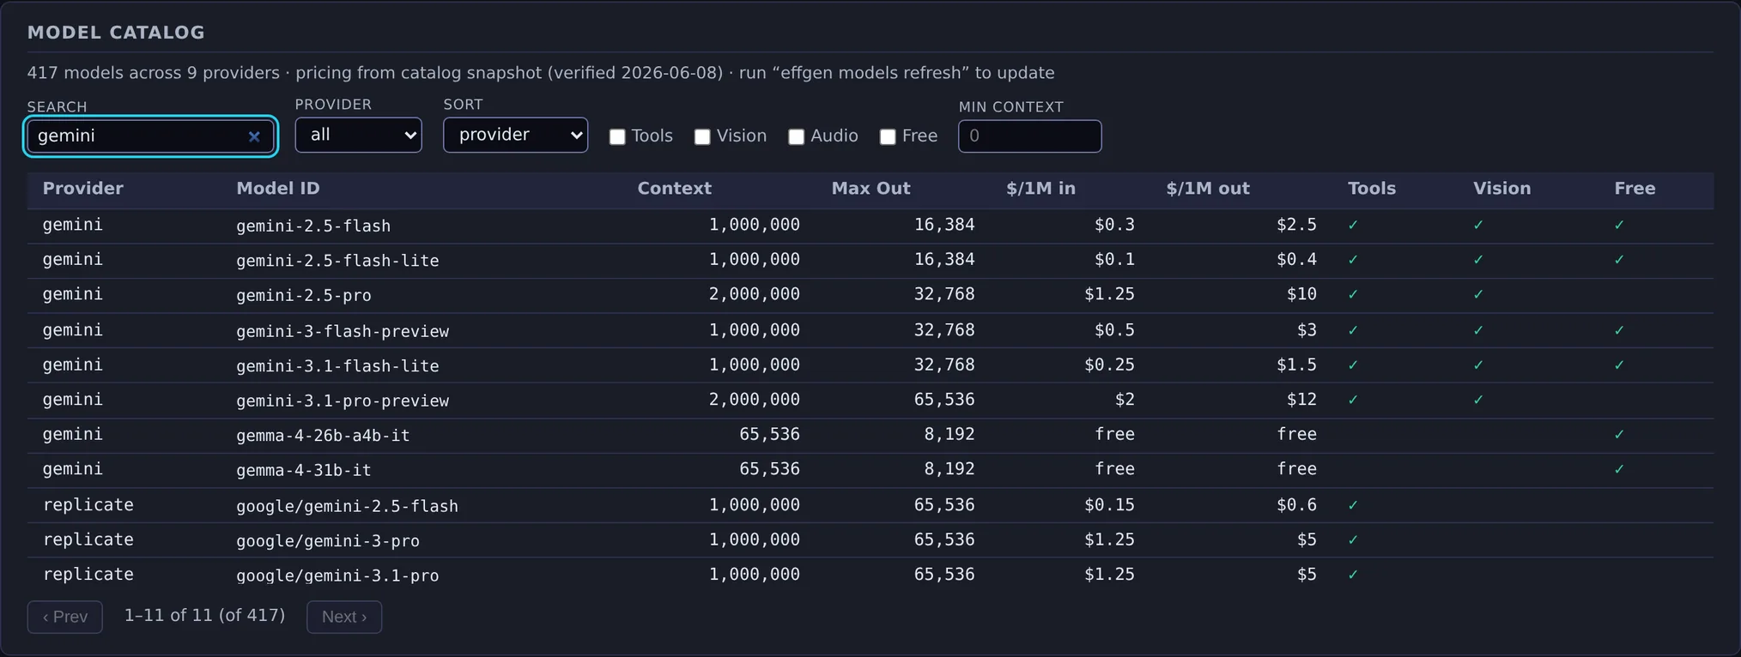Click the Model Catalog heading
This screenshot has width=1741, height=657.
click(116, 33)
